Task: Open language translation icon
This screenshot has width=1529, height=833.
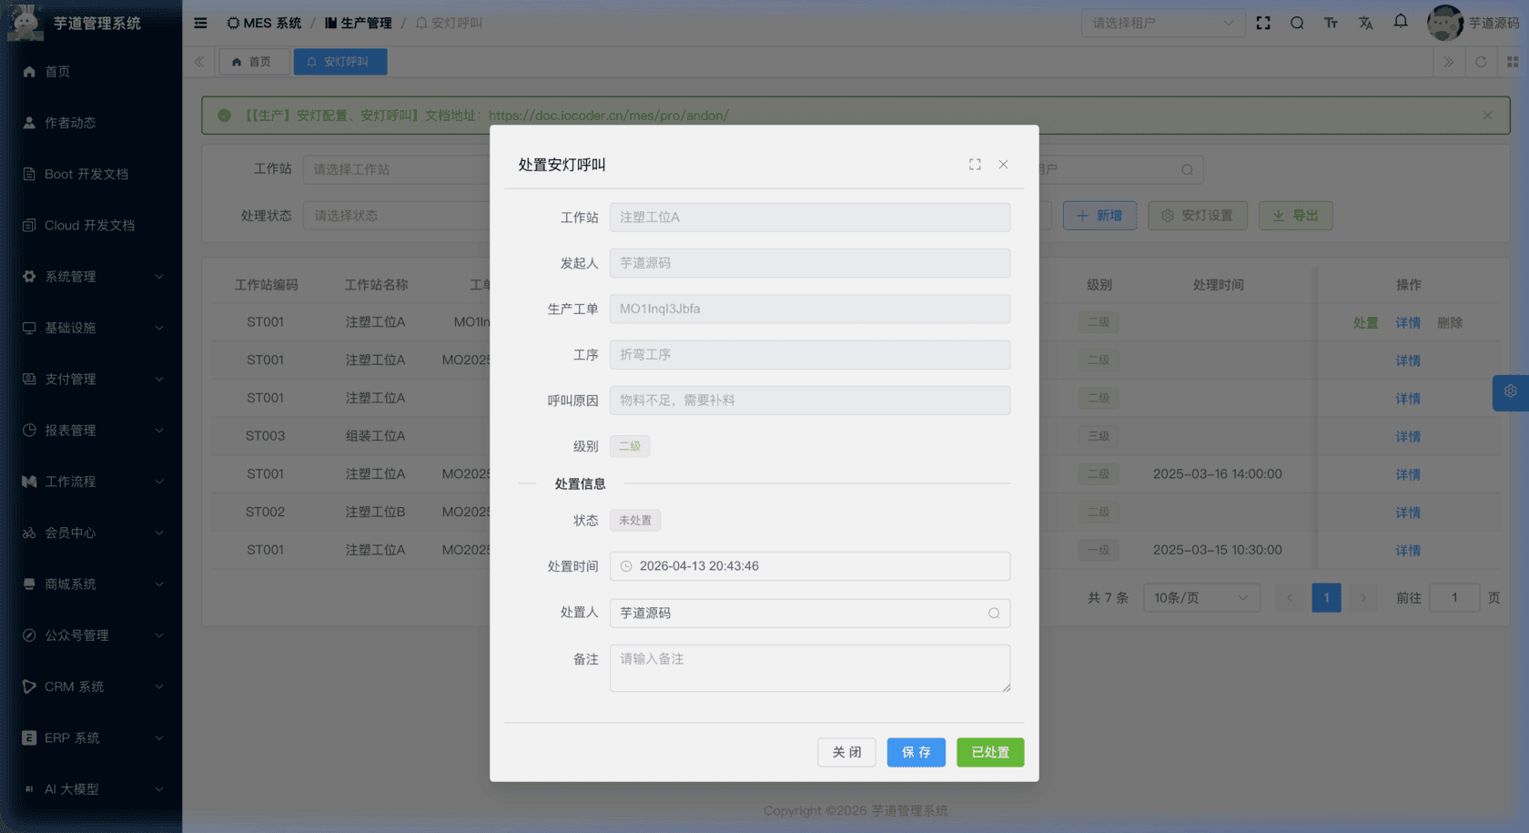Action: pyautogui.click(x=1365, y=23)
